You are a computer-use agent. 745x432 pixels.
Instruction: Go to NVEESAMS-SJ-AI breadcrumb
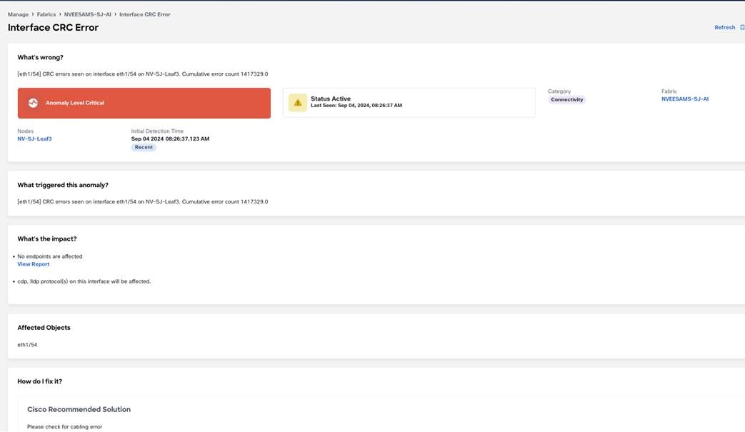87,14
